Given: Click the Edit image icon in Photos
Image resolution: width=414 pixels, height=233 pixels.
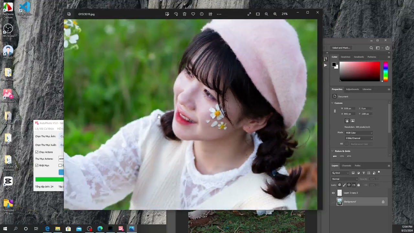Looking at the screenshot, I should 167,14.
